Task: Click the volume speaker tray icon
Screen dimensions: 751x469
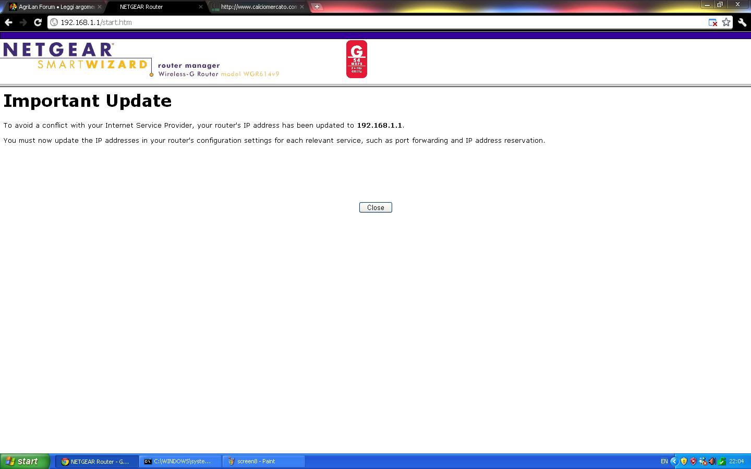Action: (x=712, y=461)
